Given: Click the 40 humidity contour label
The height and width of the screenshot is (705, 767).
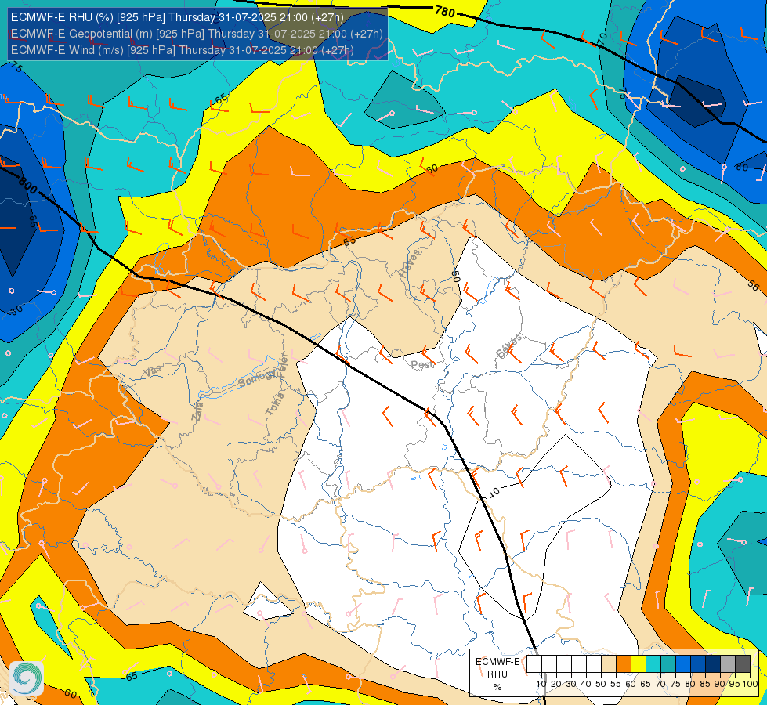Looking at the screenshot, I should click(x=494, y=493).
